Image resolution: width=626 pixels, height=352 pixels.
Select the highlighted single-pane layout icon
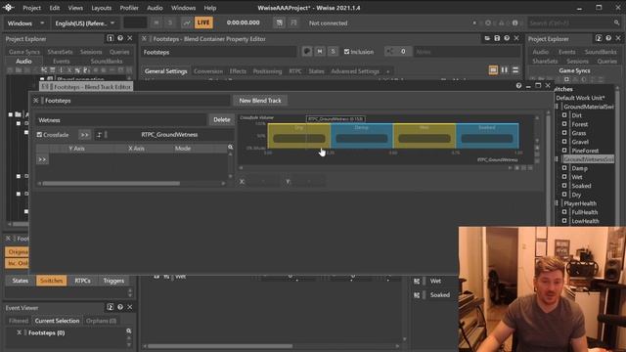click(493, 70)
